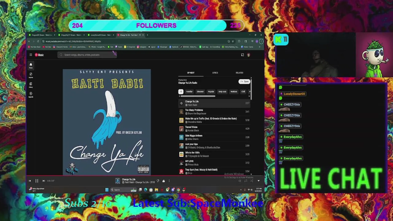
Task: Pause the currently playing song
Action: (x=37, y=181)
